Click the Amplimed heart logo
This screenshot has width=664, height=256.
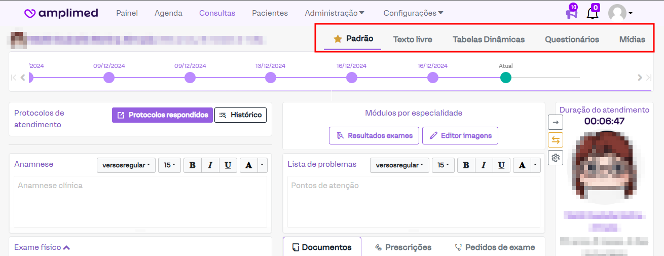click(30, 14)
